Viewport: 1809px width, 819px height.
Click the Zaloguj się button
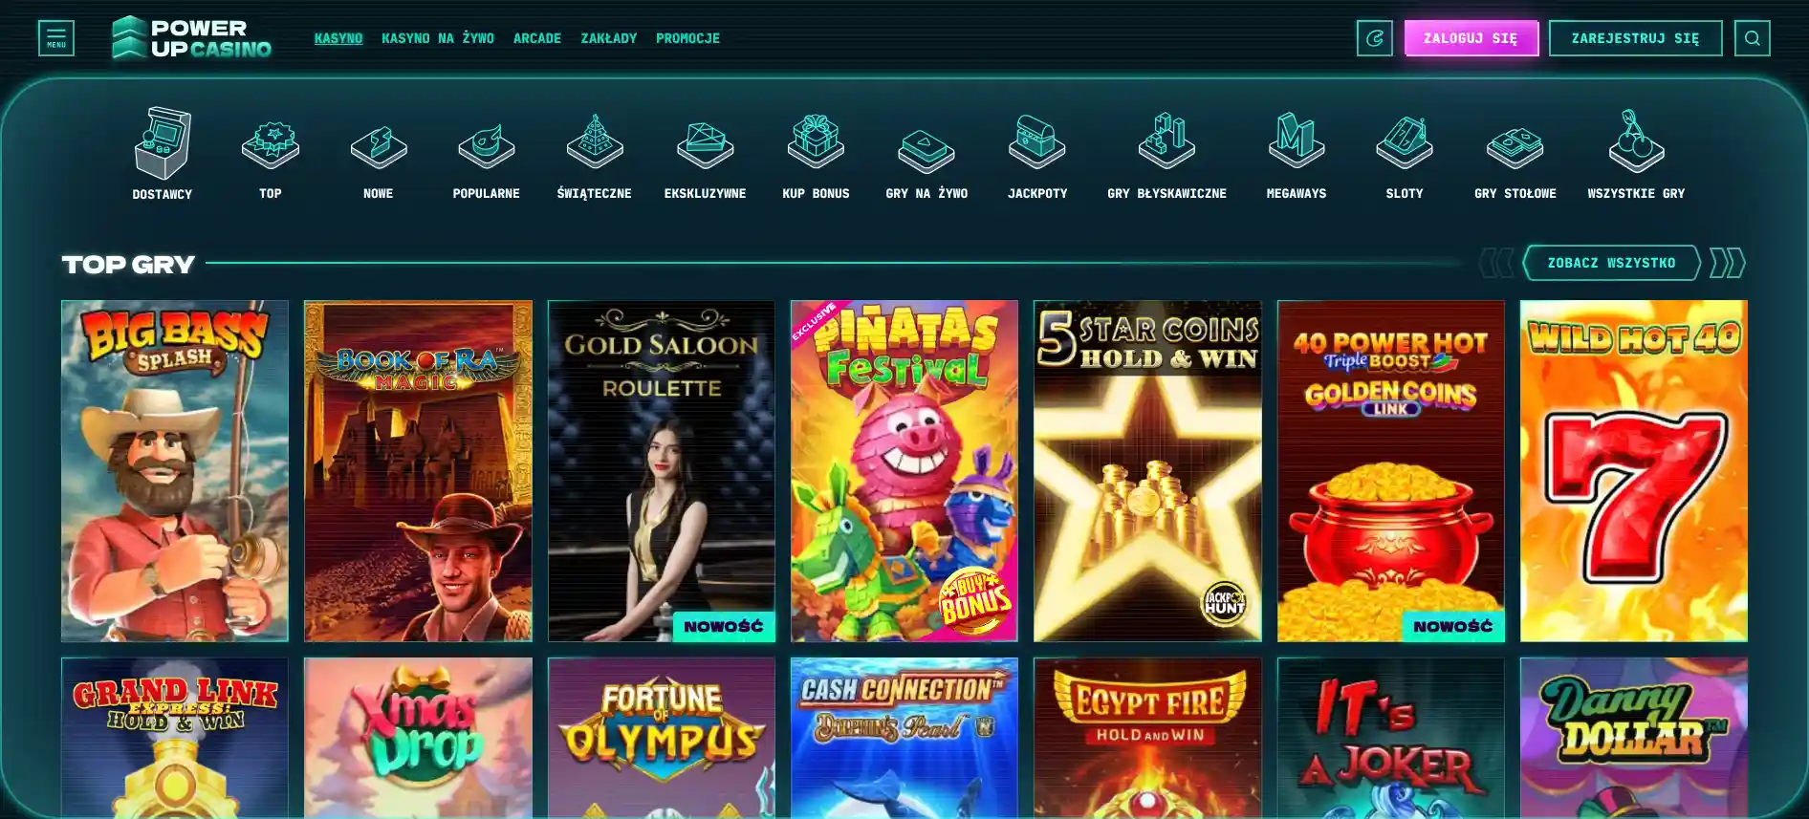click(x=1471, y=38)
